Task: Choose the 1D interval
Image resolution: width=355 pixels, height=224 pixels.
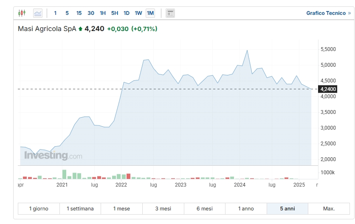Action: pyautogui.click(x=127, y=13)
